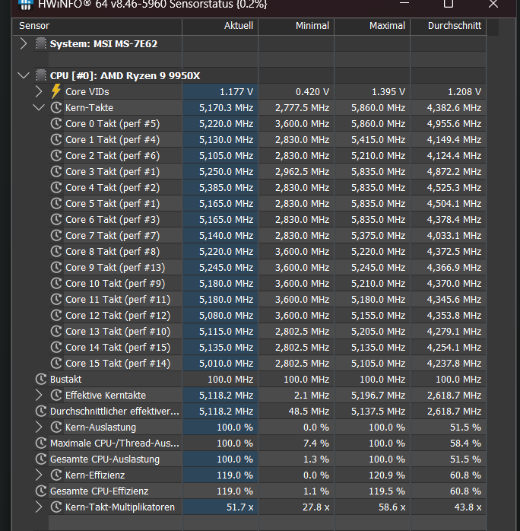Select the Gesamte CPU-Auslastung row label
520x531 pixels.
[105, 459]
